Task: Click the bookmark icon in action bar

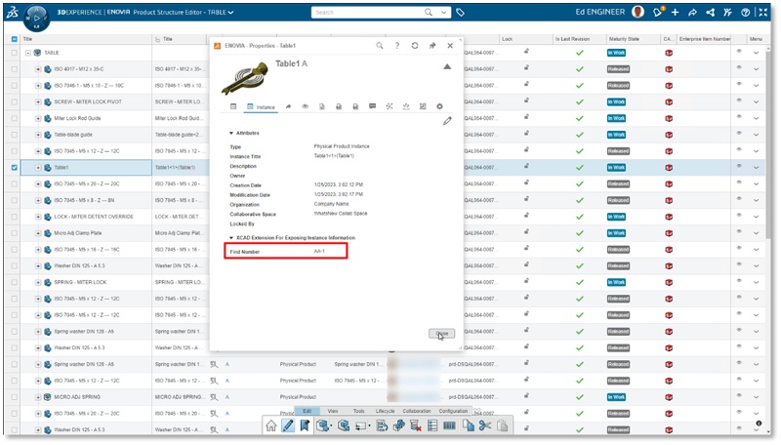Action: [x=305, y=425]
